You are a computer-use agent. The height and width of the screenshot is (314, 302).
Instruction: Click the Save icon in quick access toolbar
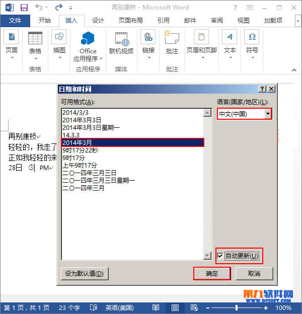(24, 8)
